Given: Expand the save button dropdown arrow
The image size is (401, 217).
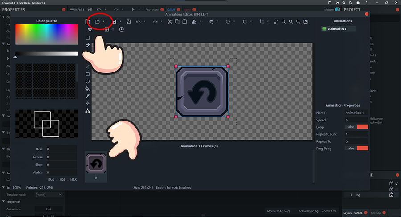Looking at the screenshot, I should 121,21.
